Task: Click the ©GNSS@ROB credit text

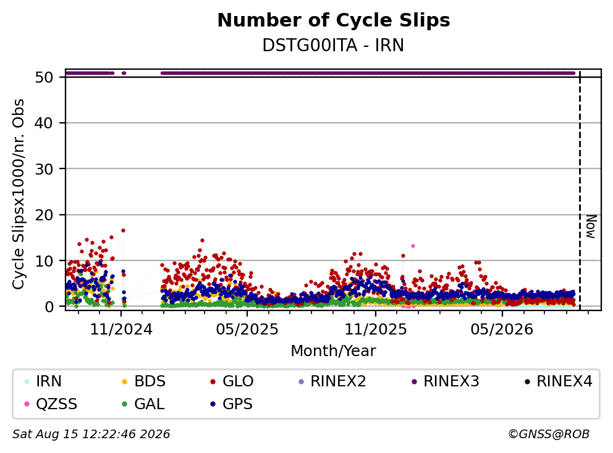Action: tap(549, 434)
